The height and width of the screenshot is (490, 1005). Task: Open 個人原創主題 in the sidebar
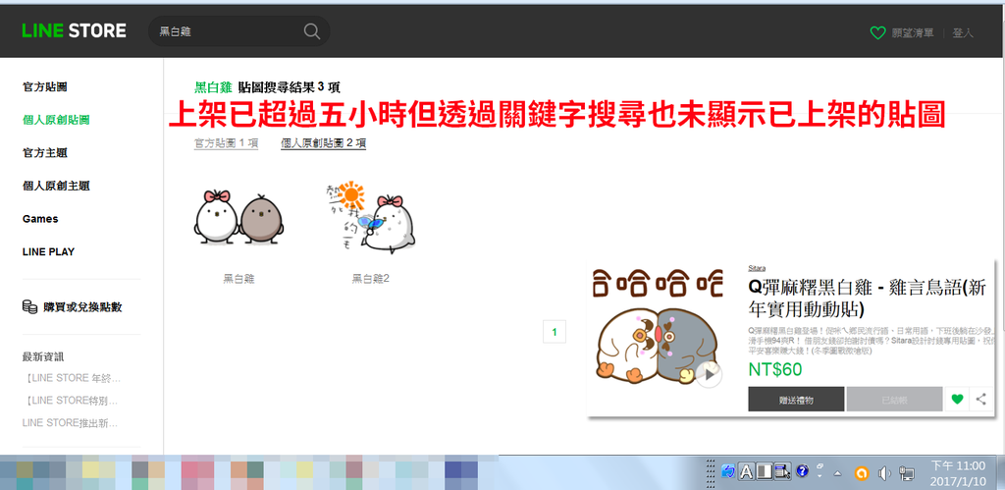coord(56,186)
